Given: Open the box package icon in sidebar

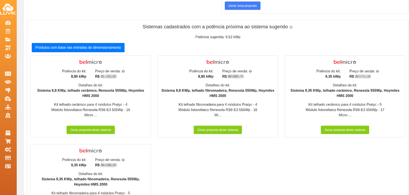Looking at the screenshot, I should [x=8, y=133].
